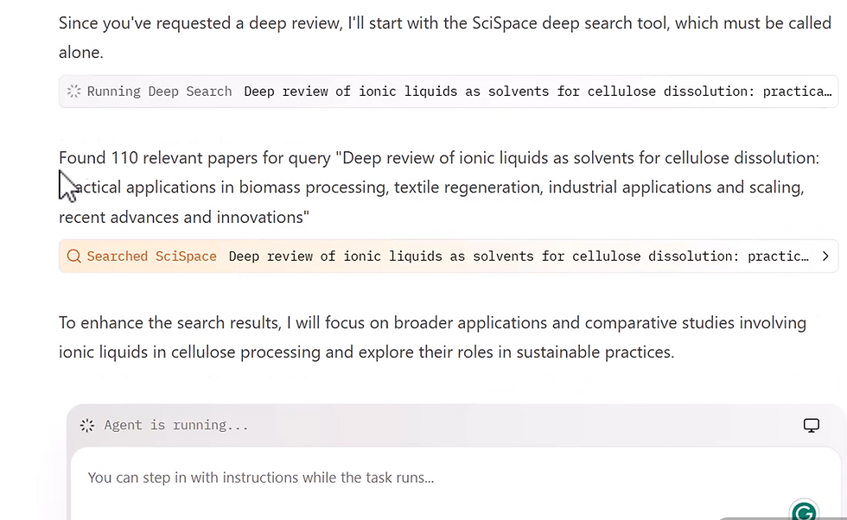Image resolution: width=847 pixels, height=520 pixels.
Task: Focus the step-in instructions input field
Action: pyautogui.click(x=415, y=478)
